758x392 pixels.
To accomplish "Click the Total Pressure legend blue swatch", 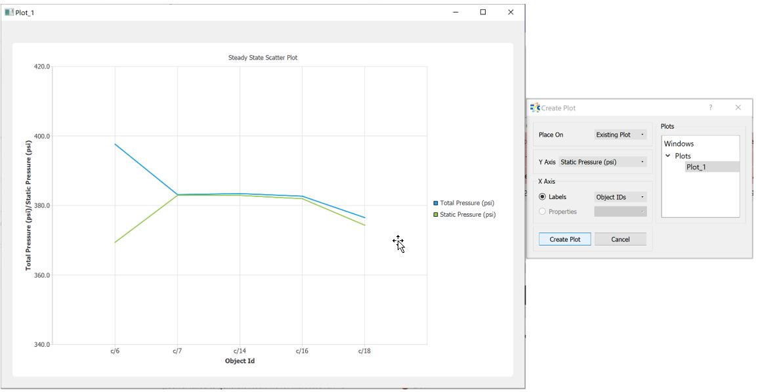I will (436, 204).
